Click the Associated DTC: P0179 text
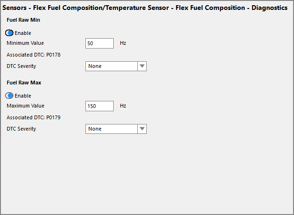This screenshot has width=294, height=215. 34,117
